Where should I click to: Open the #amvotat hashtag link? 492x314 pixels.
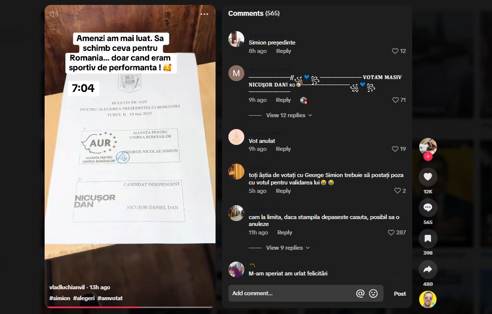pos(110,298)
